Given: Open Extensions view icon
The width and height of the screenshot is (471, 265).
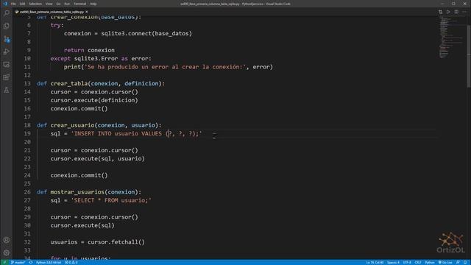Looking at the screenshot, I should (7, 77).
